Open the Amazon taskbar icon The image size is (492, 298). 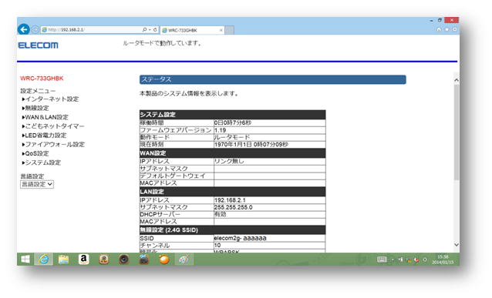[x=83, y=259]
